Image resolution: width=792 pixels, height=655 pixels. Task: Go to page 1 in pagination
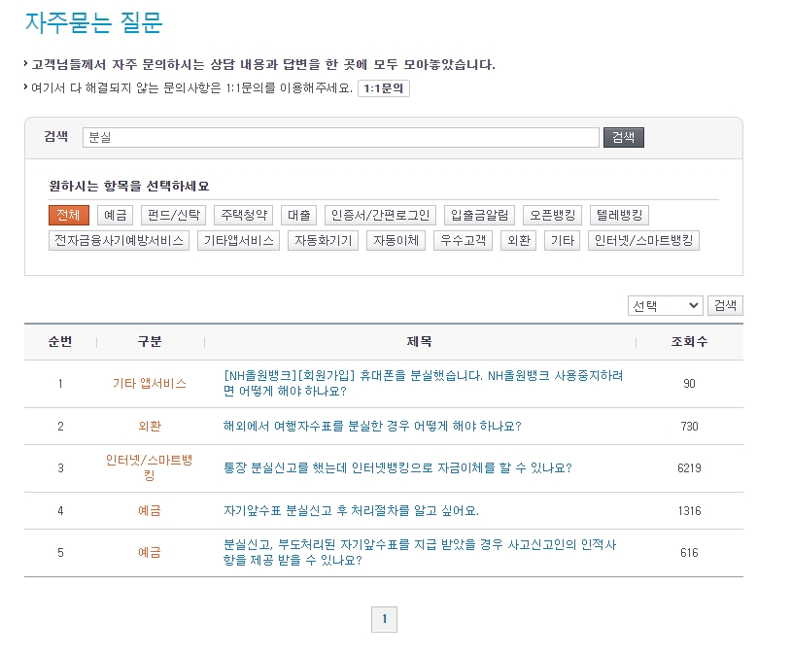tap(385, 619)
